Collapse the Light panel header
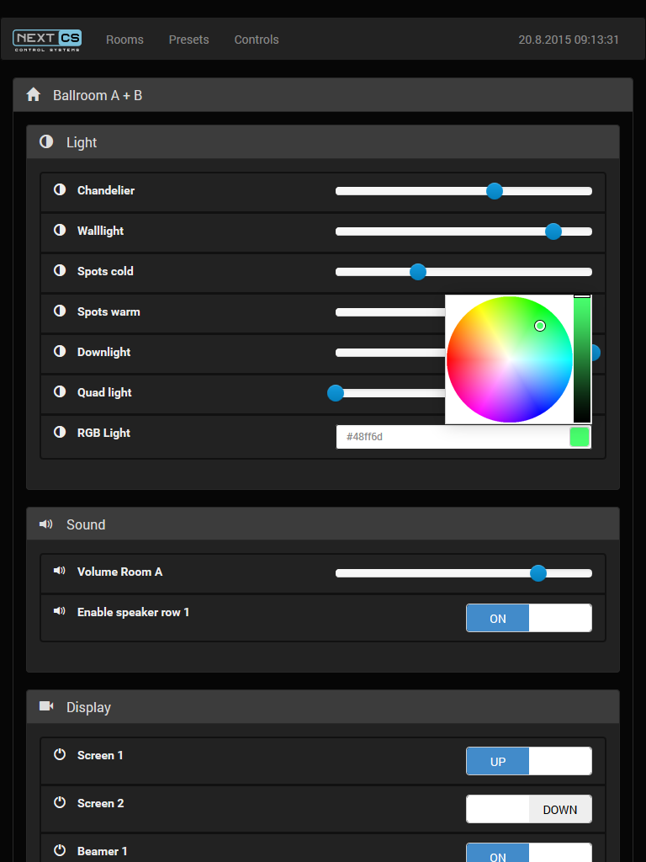 323,142
